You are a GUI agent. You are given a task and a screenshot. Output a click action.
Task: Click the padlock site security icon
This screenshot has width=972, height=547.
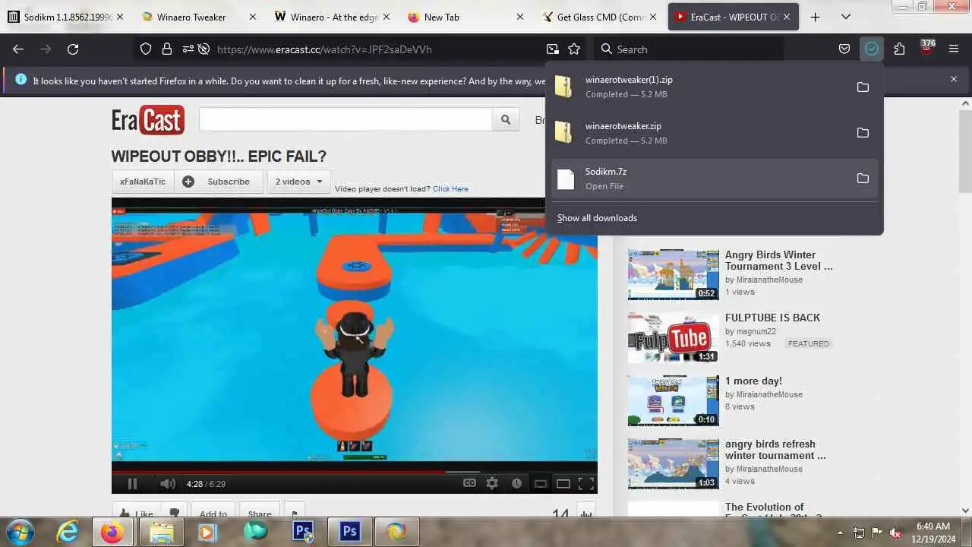[166, 49]
